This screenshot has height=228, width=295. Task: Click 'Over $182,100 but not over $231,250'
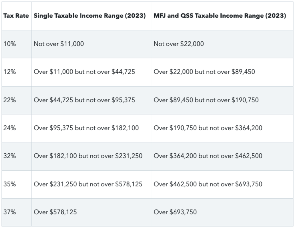point(88,156)
